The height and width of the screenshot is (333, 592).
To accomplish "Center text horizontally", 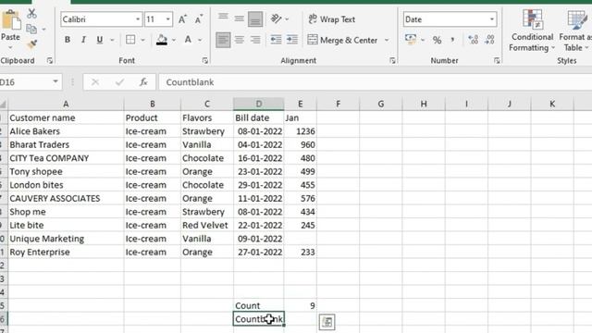I will click(x=239, y=40).
